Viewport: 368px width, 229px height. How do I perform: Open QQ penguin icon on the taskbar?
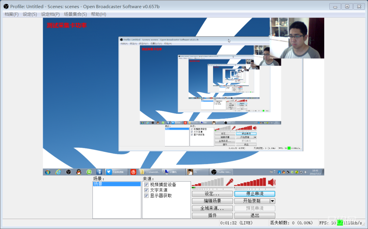click(x=78, y=172)
